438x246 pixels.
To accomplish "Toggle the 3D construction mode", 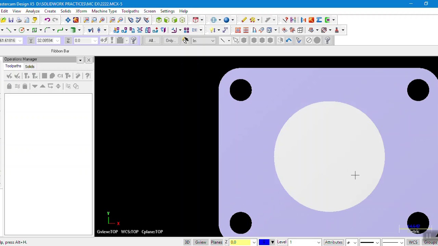I will (x=187, y=242).
